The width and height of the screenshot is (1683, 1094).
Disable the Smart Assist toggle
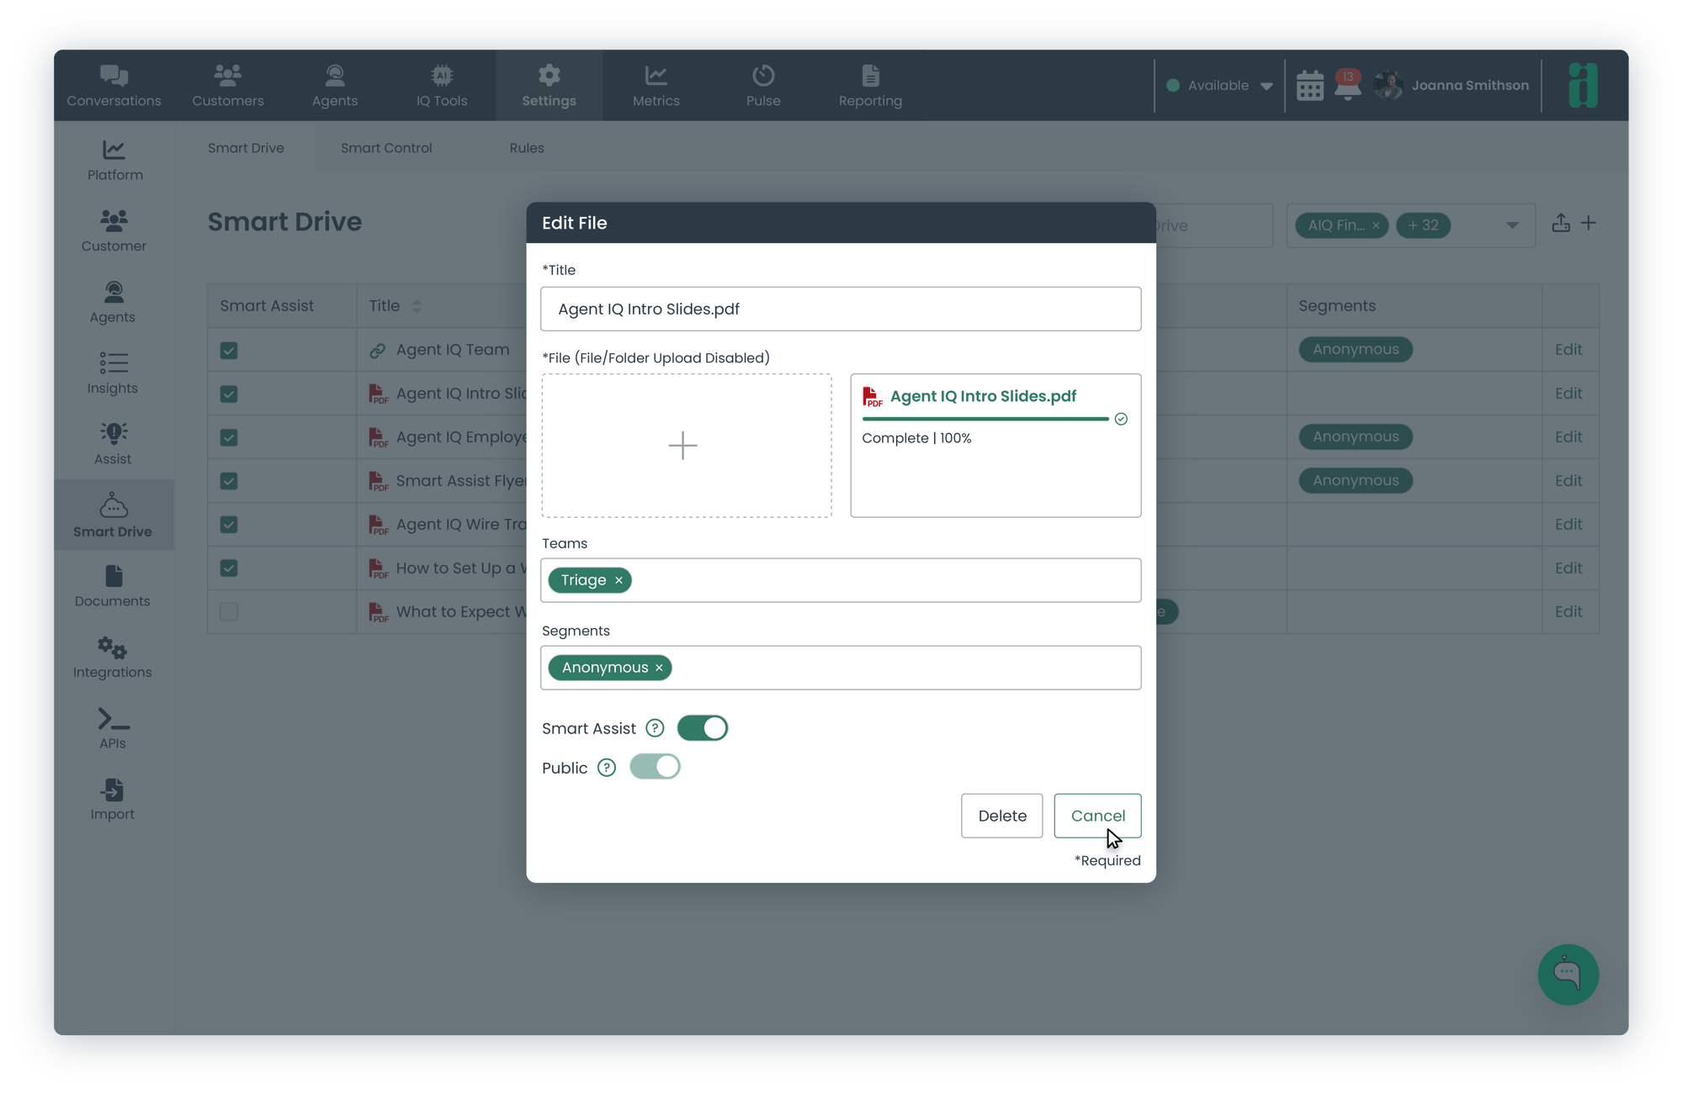pos(702,728)
